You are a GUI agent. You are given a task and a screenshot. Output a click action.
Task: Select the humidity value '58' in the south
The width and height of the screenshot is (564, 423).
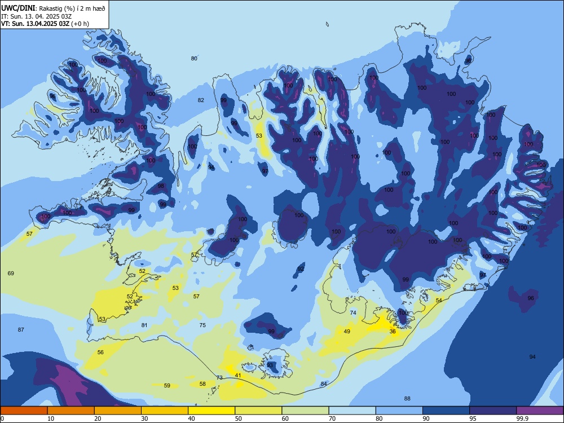coord(202,384)
